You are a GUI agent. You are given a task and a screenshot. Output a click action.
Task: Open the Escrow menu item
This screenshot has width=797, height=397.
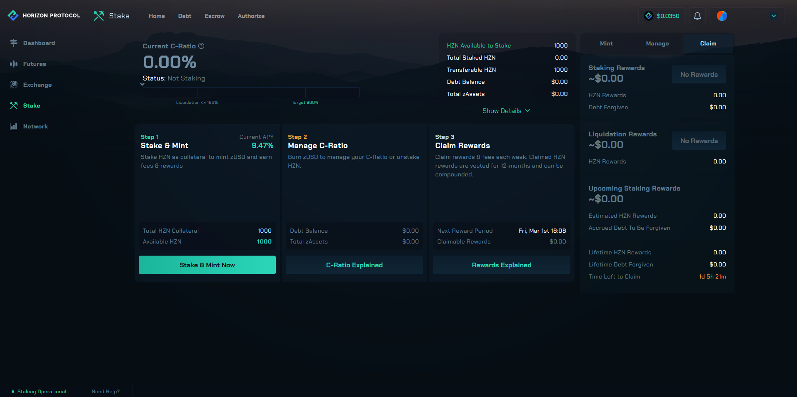click(x=214, y=16)
